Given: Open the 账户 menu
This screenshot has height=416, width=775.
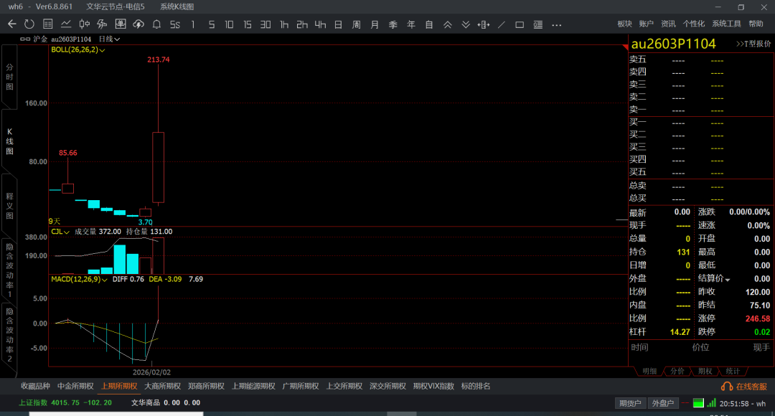Looking at the screenshot, I should tap(646, 24).
